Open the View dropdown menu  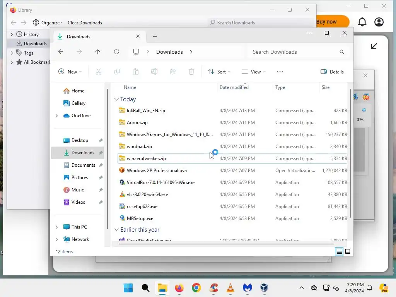coord(253,72)
